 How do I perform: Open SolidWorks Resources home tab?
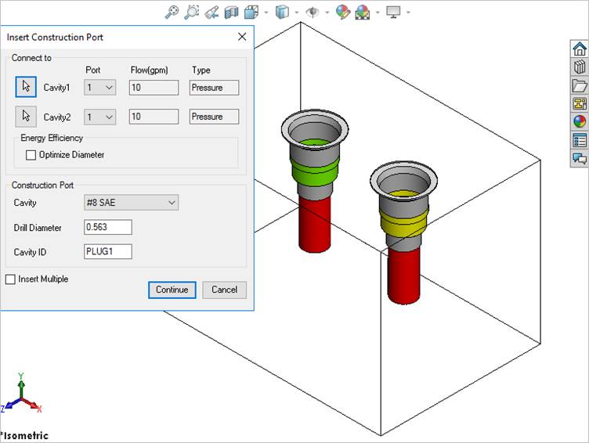click(580, 49)
